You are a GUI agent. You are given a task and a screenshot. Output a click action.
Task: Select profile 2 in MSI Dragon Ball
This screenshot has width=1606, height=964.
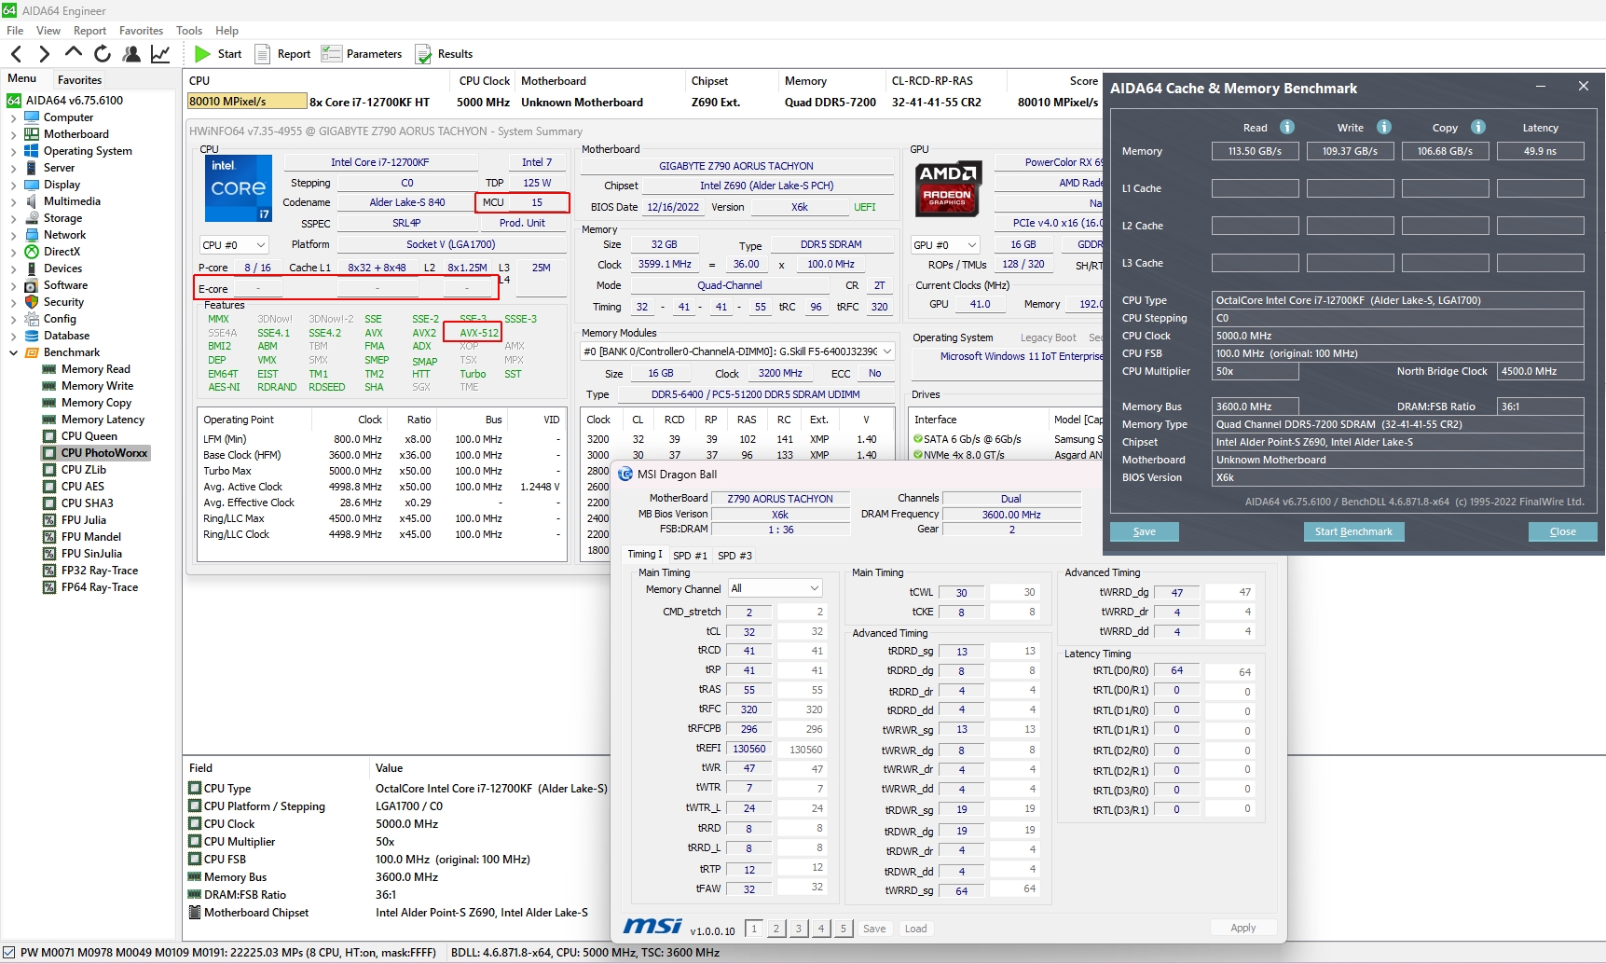coord(776,929)
